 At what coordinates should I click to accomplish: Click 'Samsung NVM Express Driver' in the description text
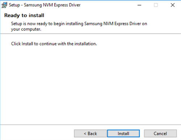(113, 24)
